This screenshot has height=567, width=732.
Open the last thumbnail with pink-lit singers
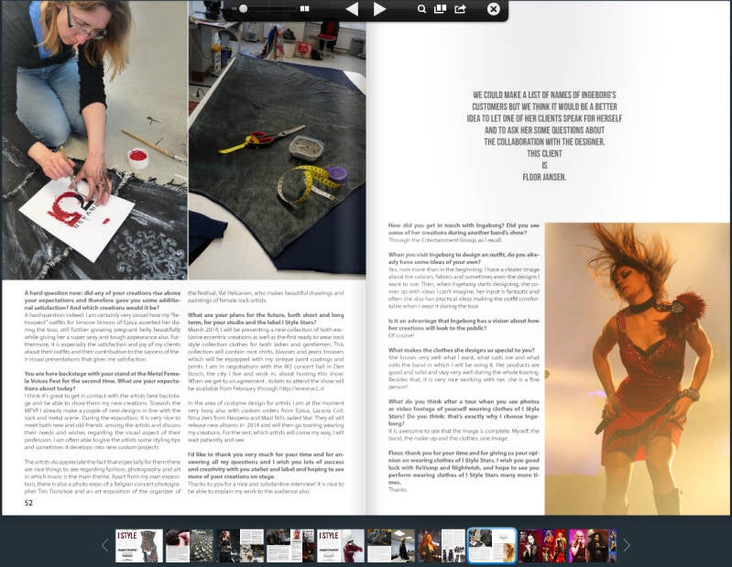(x=593, y=546)
